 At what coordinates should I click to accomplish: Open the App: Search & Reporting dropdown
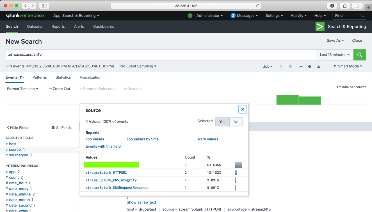(76, 16)
